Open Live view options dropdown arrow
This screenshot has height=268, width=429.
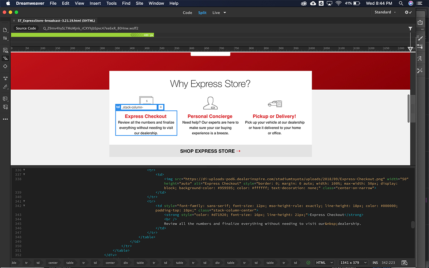coord(225,13)
